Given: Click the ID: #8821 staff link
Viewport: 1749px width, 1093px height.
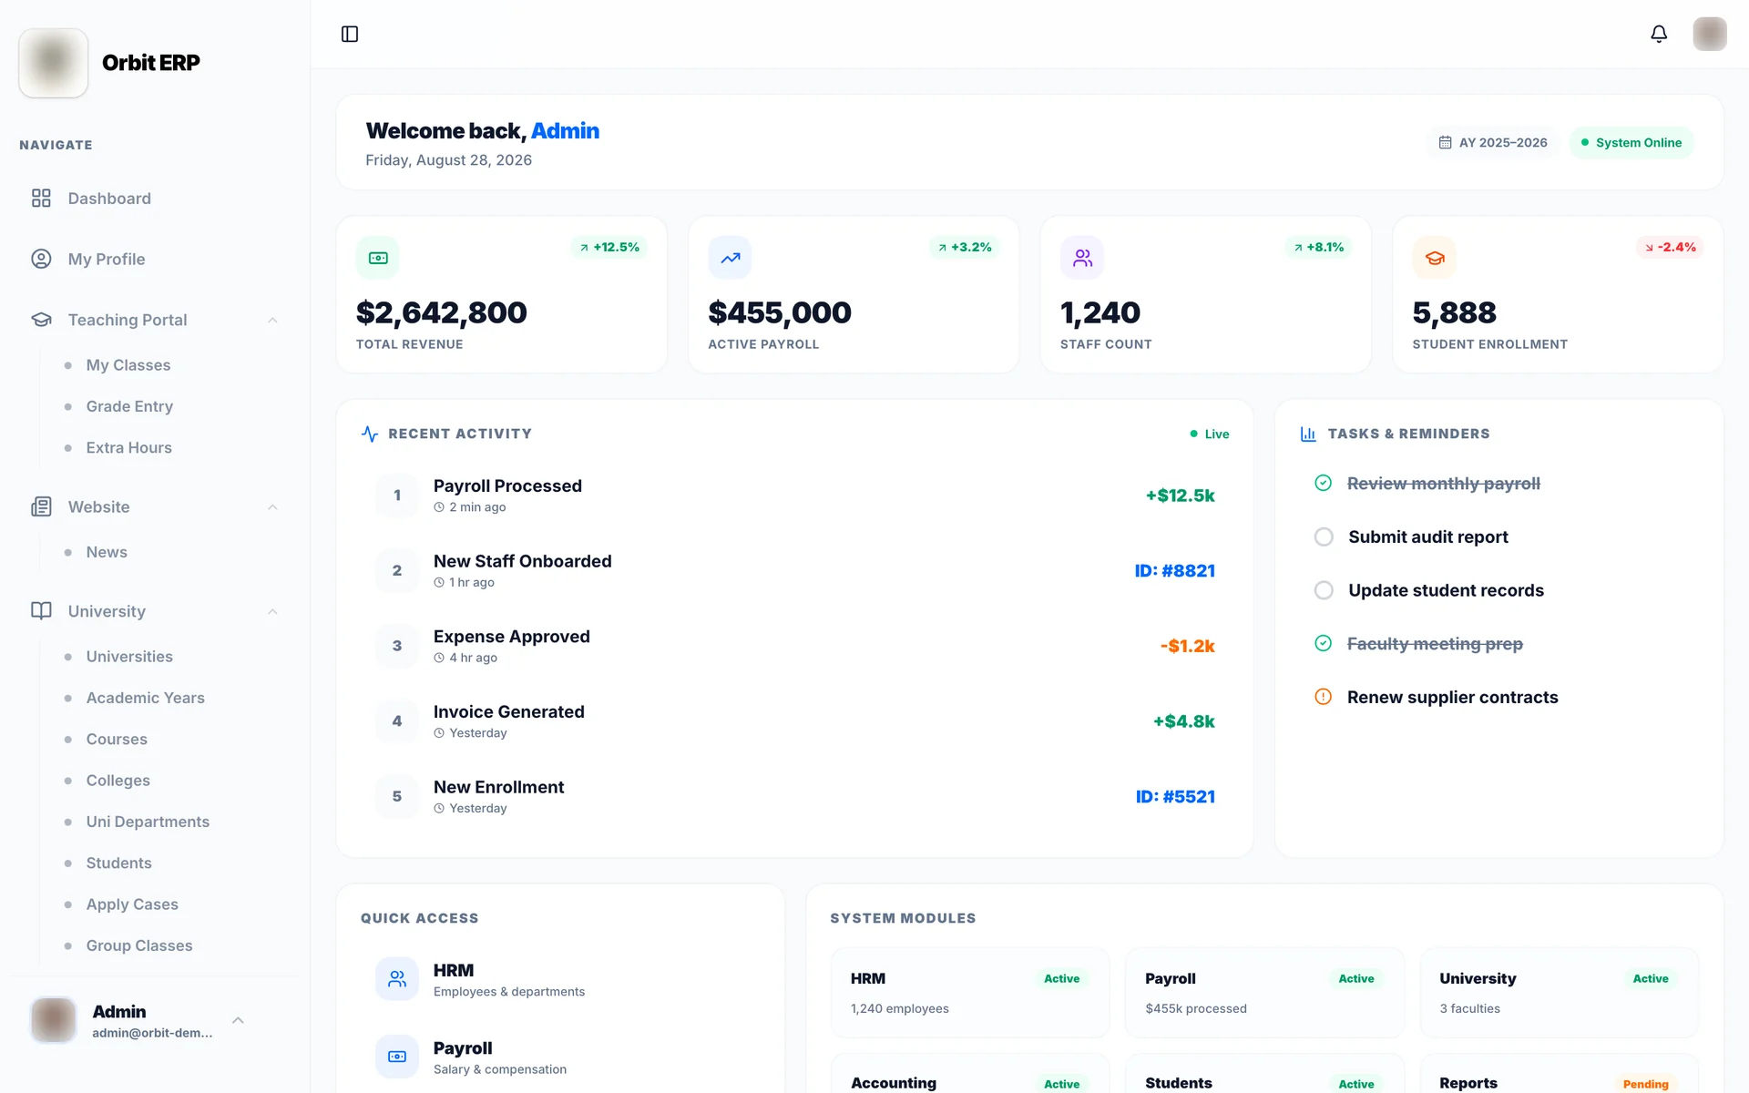Looking at the screenshot, I should 1174,571.
